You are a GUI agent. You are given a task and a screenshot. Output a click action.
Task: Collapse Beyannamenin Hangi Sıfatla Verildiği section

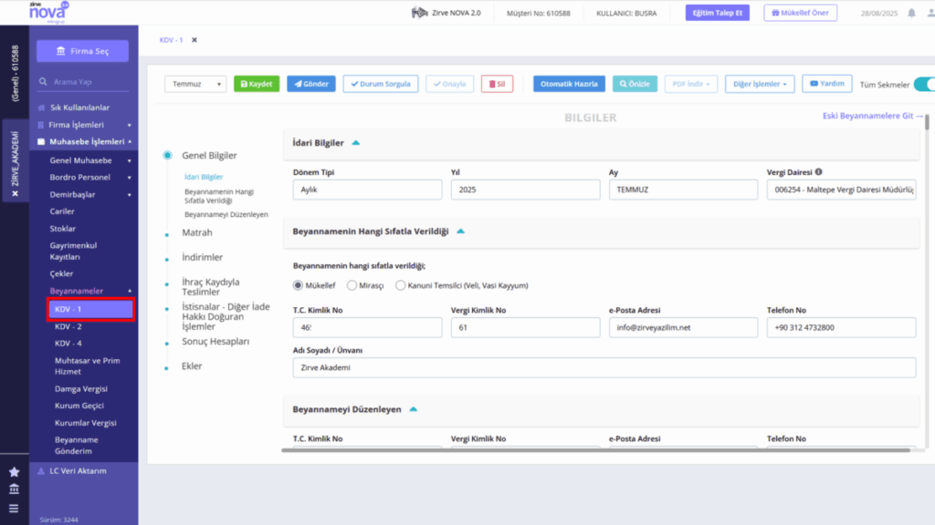coord(460,232)
